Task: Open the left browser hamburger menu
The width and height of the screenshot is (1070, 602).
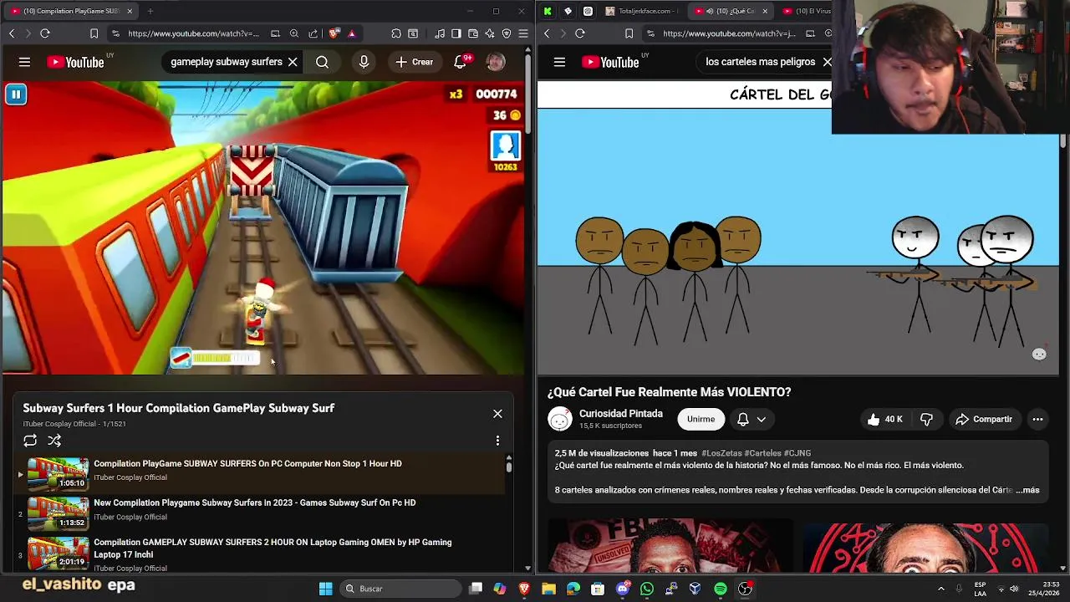Action: [523, 33]
